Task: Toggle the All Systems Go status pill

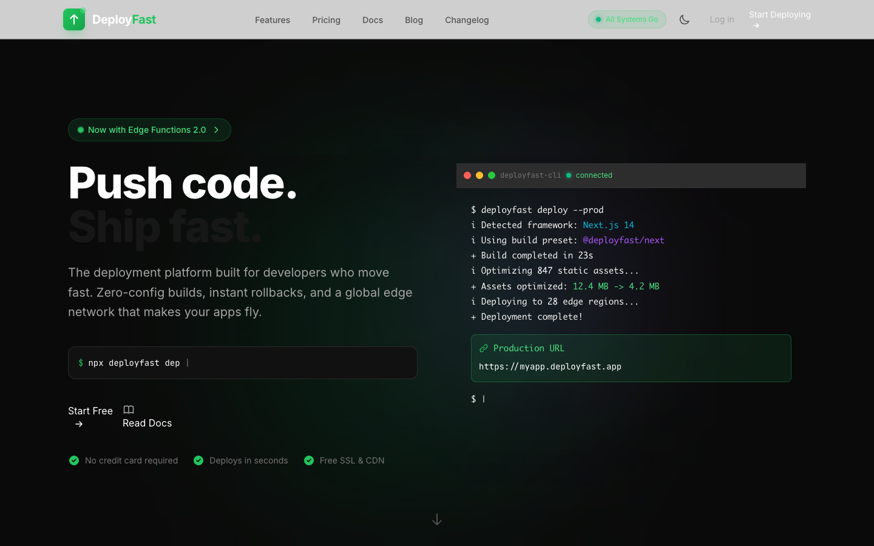Action: (x=627, y=19)
